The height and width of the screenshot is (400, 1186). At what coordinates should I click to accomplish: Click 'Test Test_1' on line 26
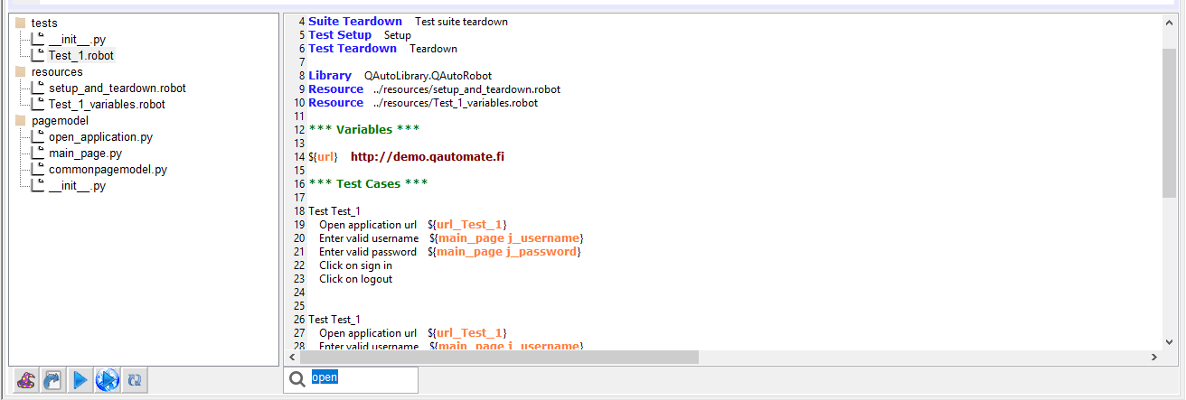tap(334, 319)
